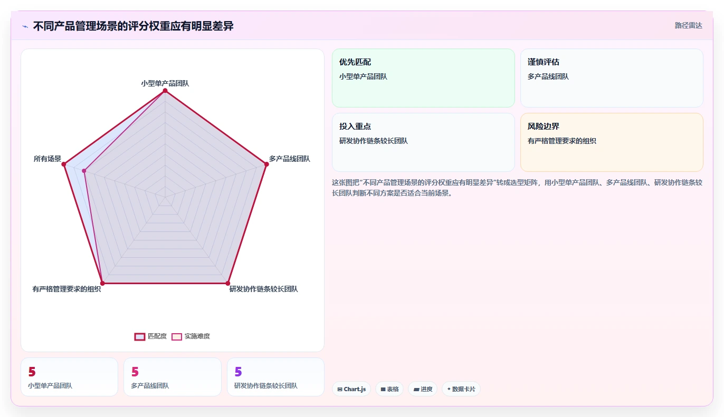Click the 小型单产品团队 stat card with red 5
This screenshot has width=724, height=417.
point(69,377)
